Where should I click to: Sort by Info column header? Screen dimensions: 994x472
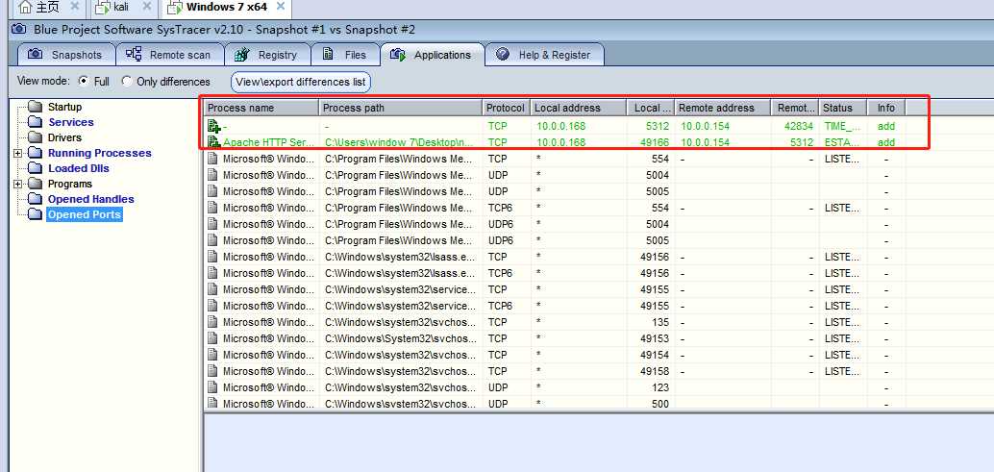point(885,108)
